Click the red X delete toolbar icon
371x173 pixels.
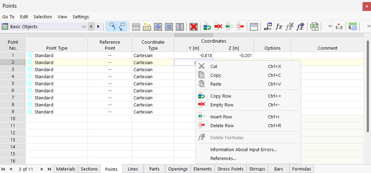pyautogui.click(x=193, y=27)
